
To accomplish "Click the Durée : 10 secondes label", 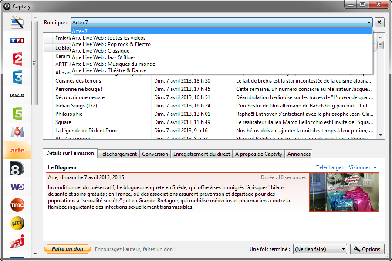I will pos(284,177).
